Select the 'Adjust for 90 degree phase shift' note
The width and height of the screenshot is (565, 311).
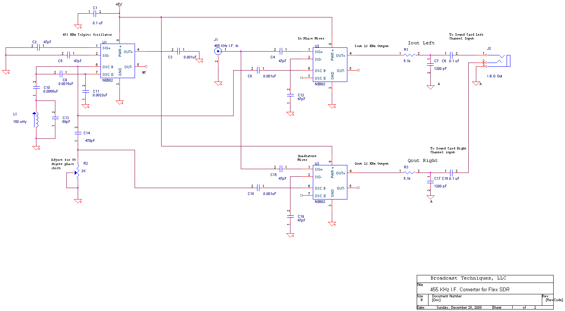63,164
